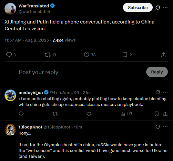This screenshot has height=161, width=173.
Task: Bookmark the main post showing 2 bookmarks
Action: [x=125, y=55]
